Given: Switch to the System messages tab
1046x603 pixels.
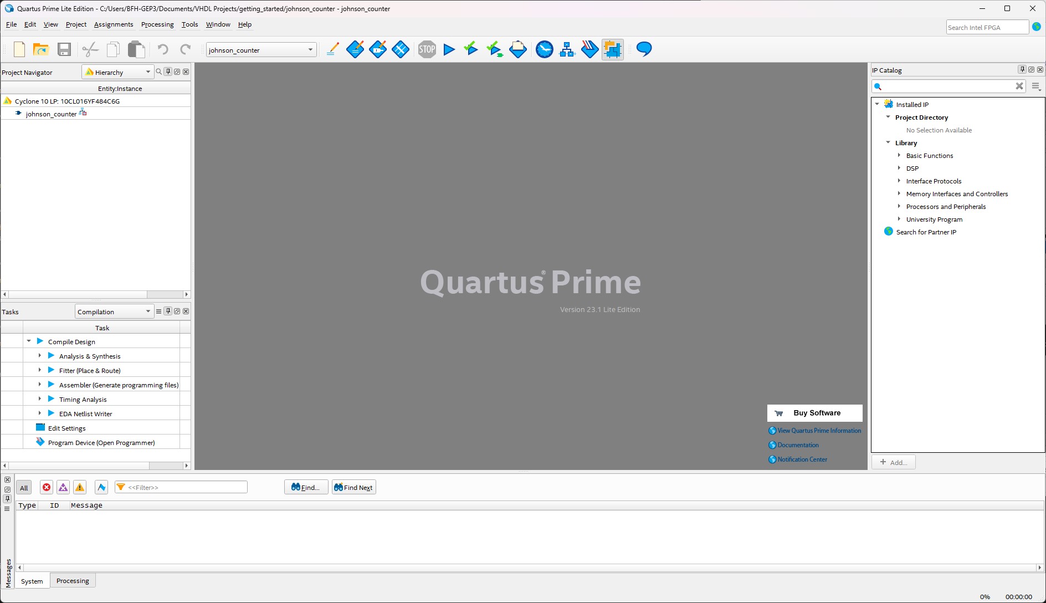Looking at the screenshot, I should [32, 581].
